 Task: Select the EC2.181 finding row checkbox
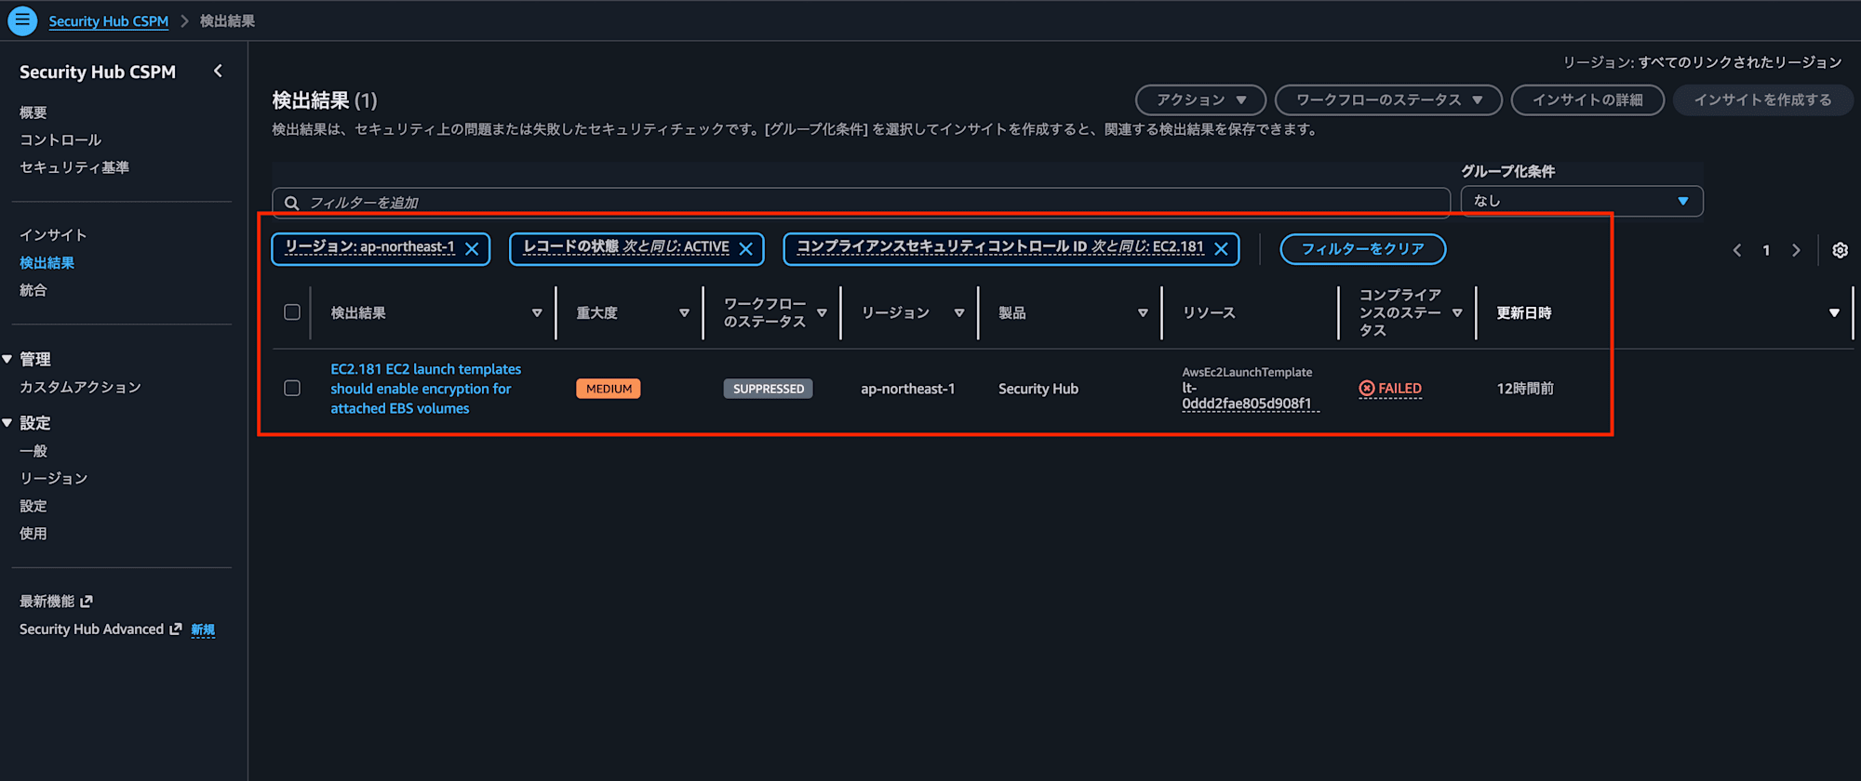pos(292,388)
